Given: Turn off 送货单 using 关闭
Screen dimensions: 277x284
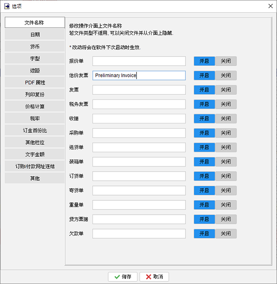Looking at the screenshot, I should pos(226,147).
